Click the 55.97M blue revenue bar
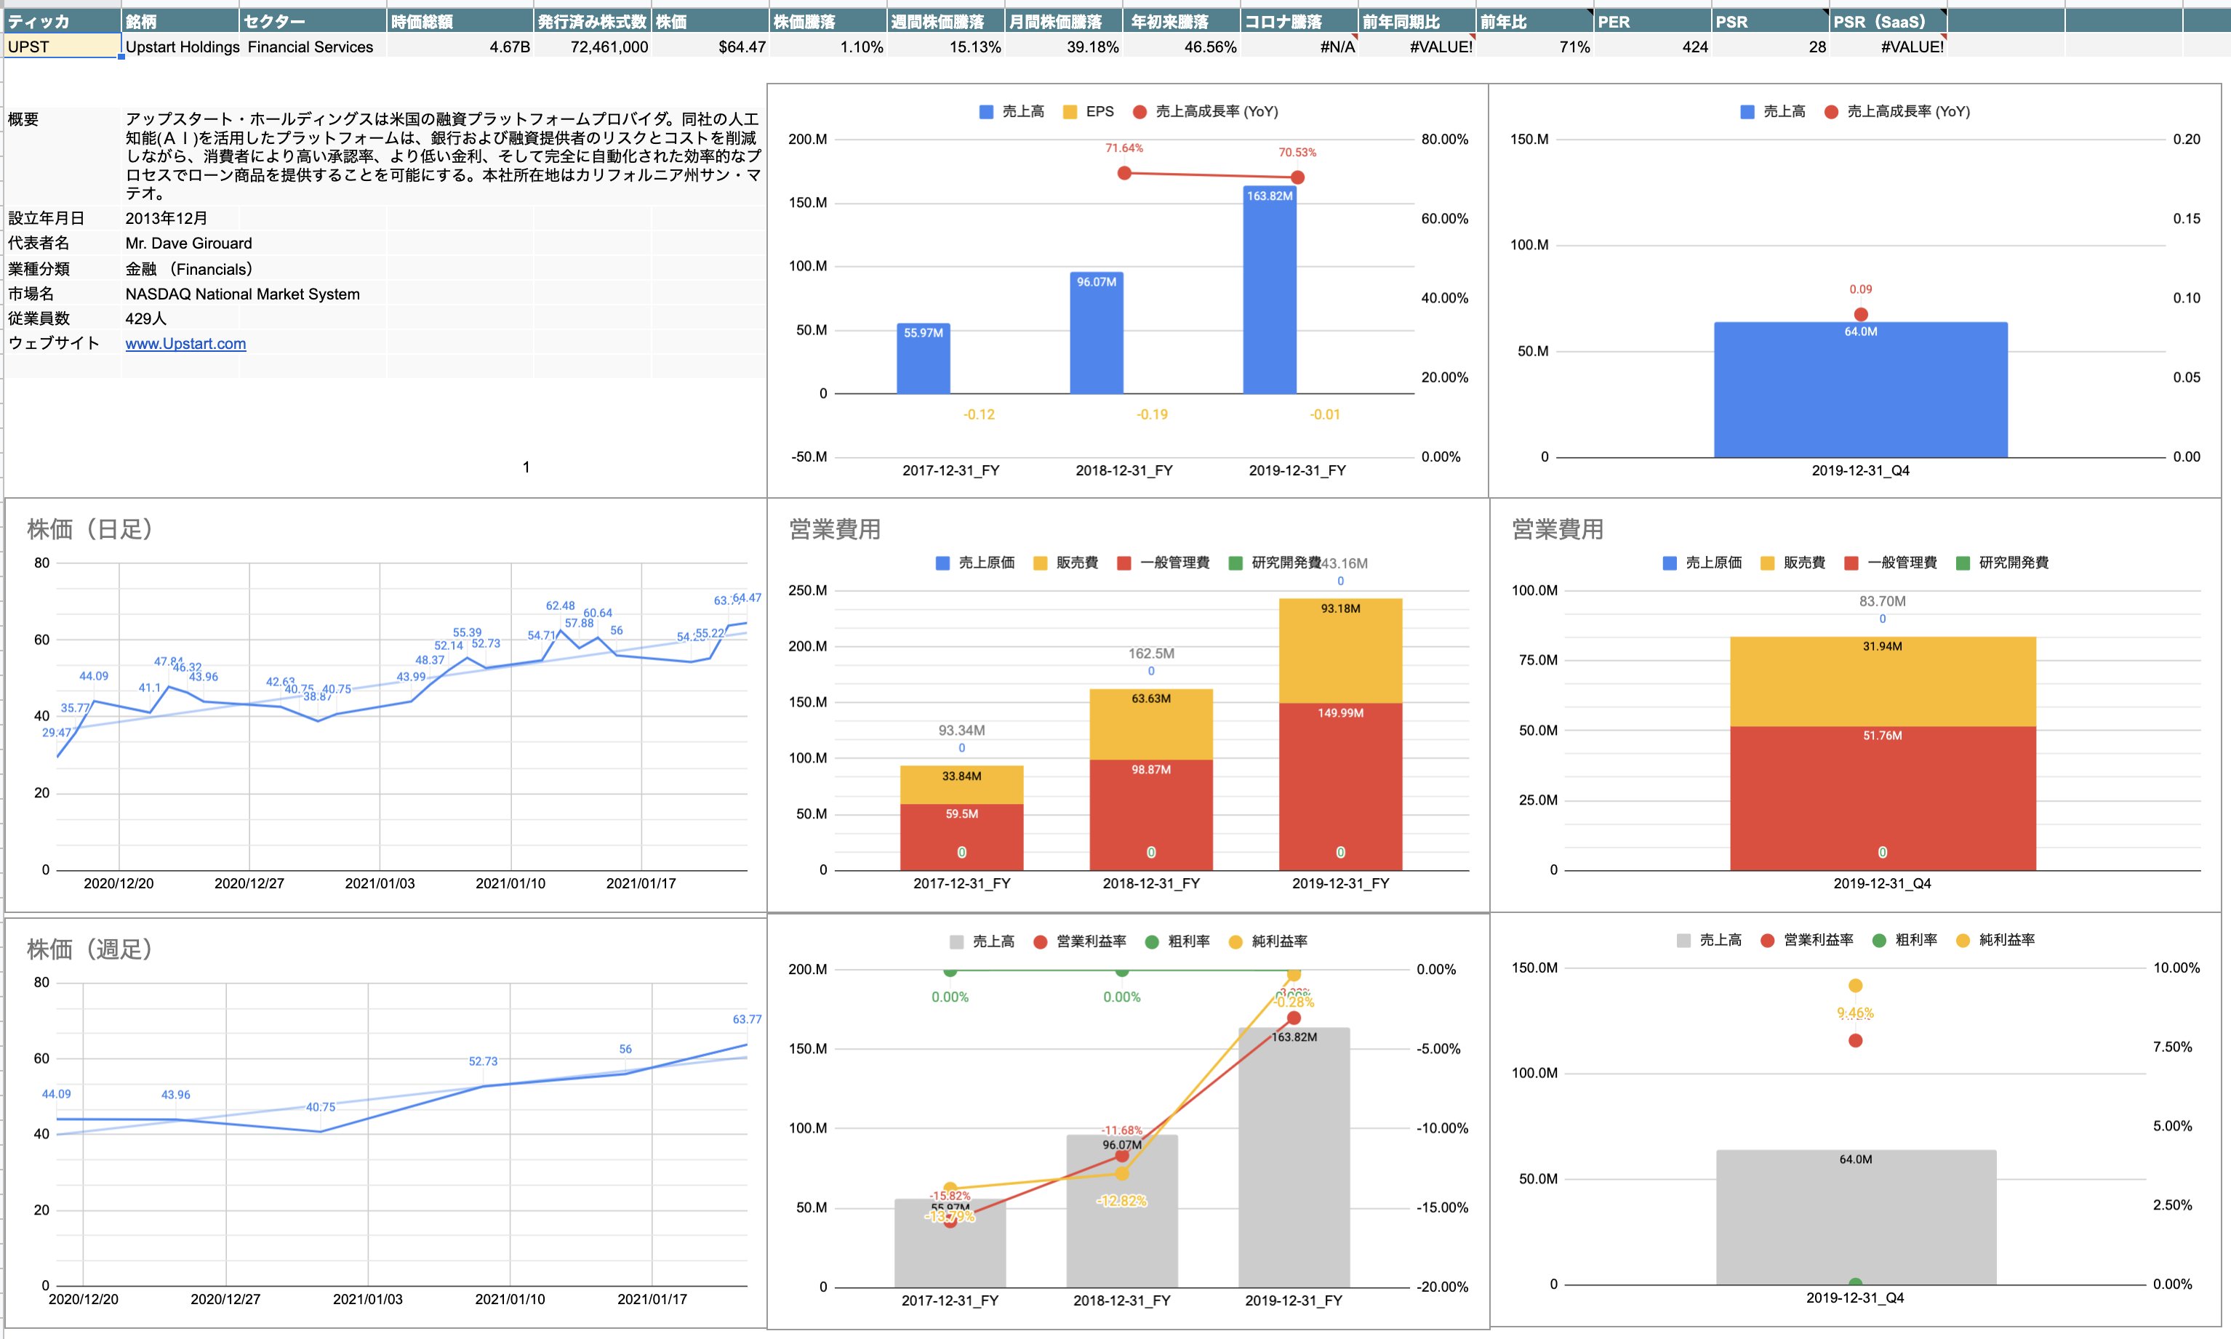 [x=924, y=358]
